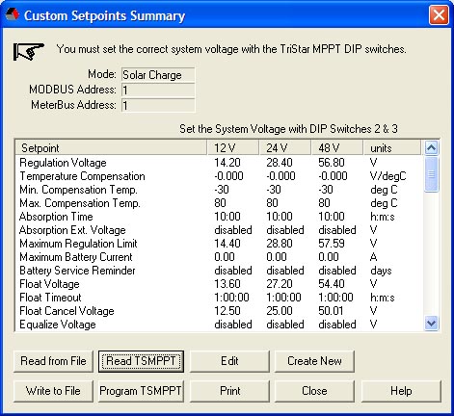
Task: Select the Max. Compensation Temp. row
Action: point(219,203)
